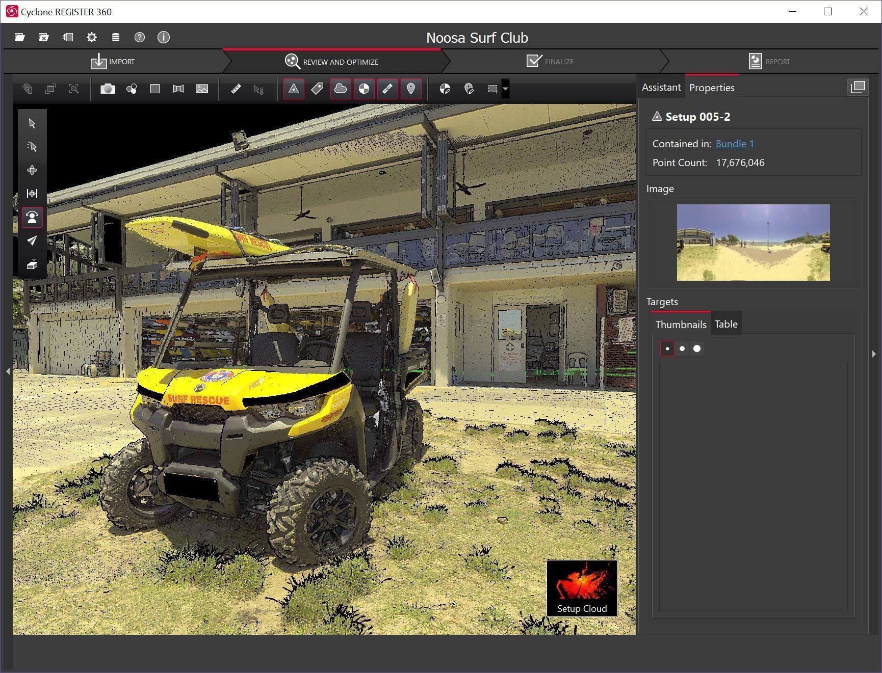
Task: Activate the fly mode paper plane tool
Action: click(32, 240)
